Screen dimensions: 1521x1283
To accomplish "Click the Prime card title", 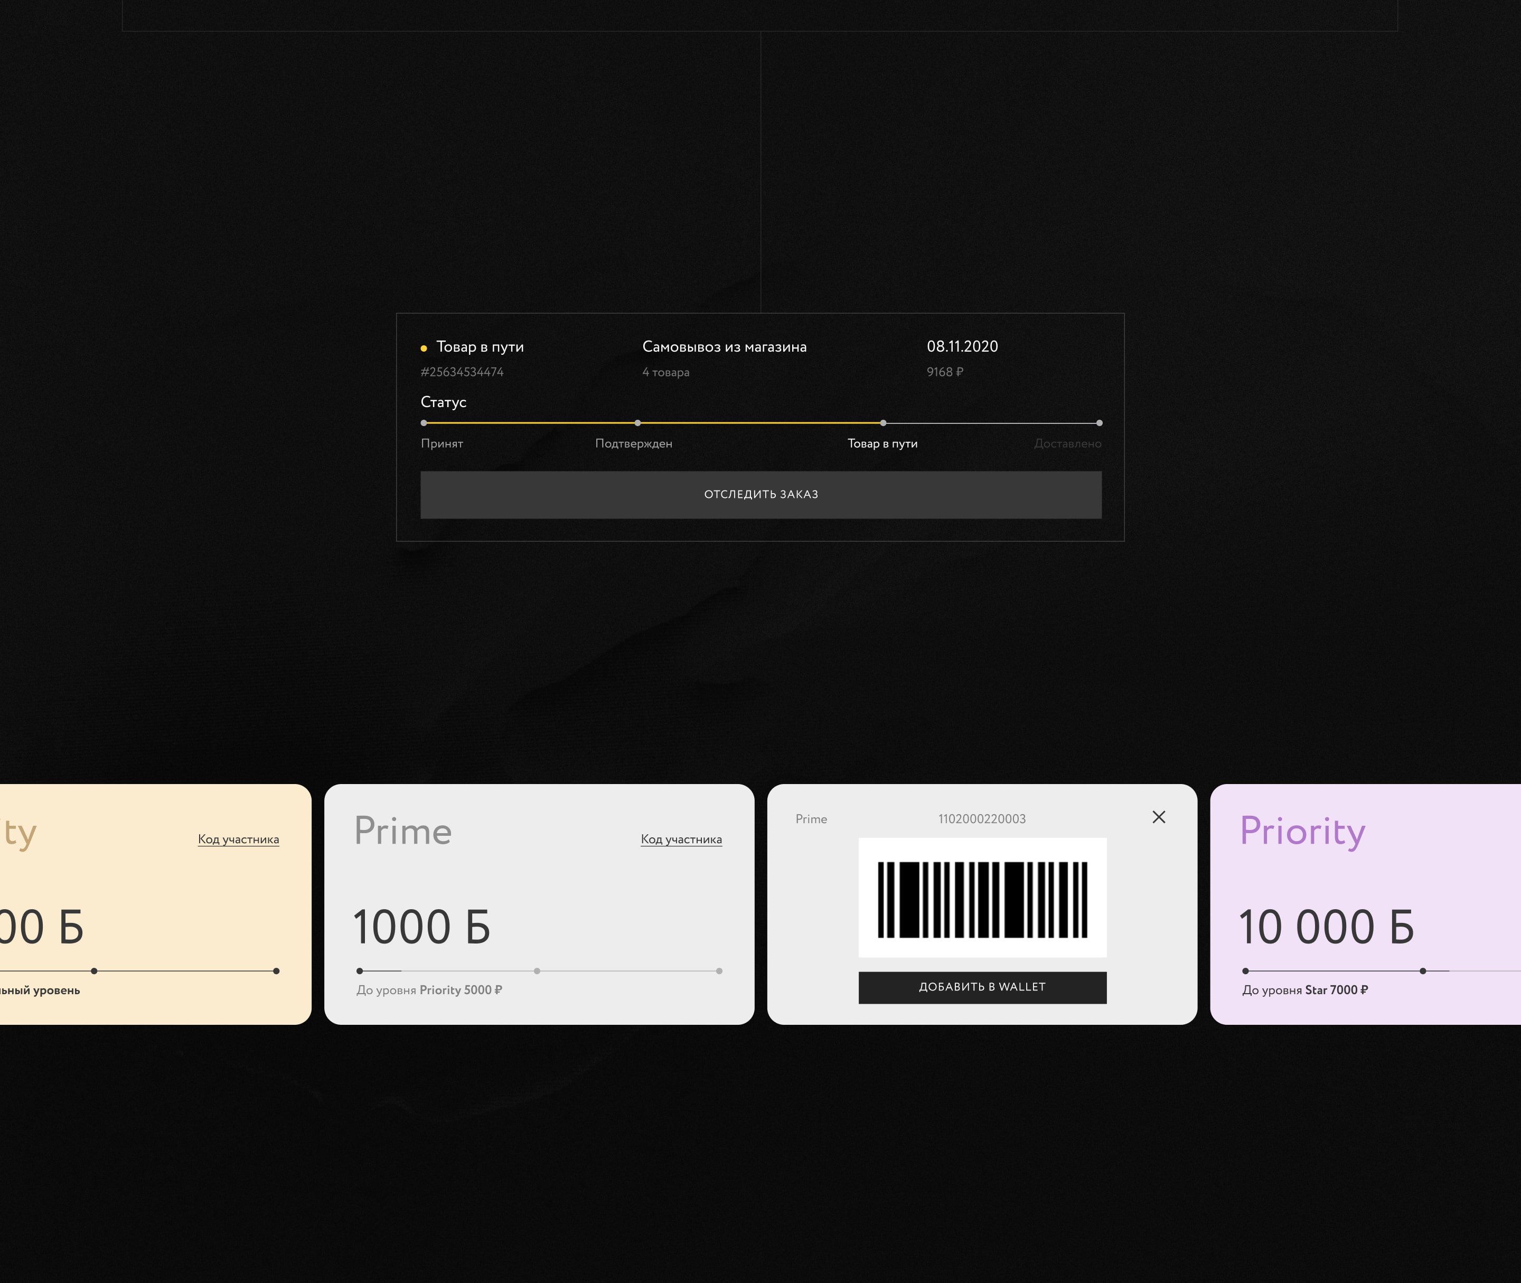I will click(x=403, y=832).
